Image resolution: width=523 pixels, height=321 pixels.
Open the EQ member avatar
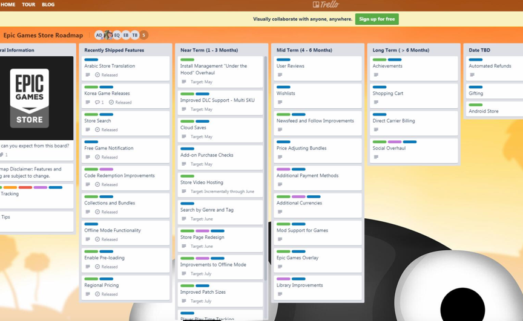[x=117, y=35]
